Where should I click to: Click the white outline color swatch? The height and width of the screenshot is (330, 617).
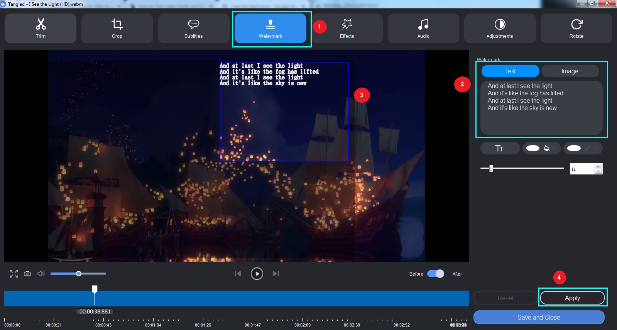[574, 148]
